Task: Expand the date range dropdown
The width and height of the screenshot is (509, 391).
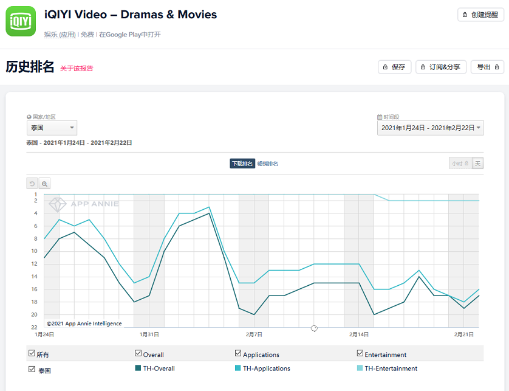Action: pos(430,128)
